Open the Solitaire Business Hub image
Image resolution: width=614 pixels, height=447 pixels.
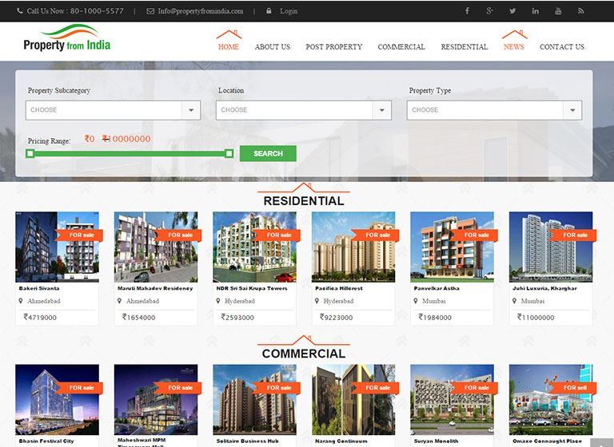point(254,399)
